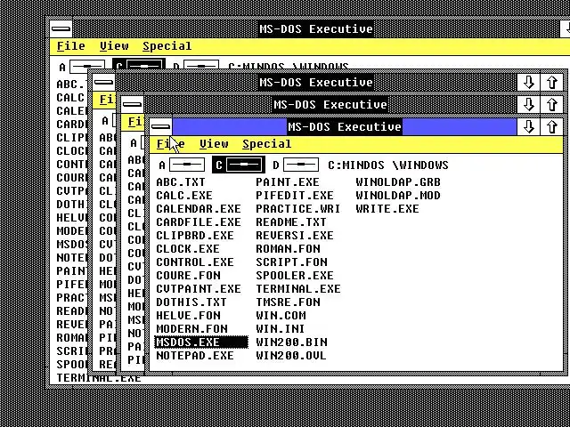
Task: Click down arrow of third MS-DOS Executive window
Action: click(528, 105)
